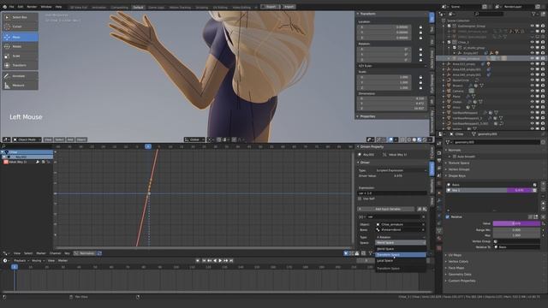Click the Expression input field
This screenshot has height=308, width=548.
(x=392, y=193)
